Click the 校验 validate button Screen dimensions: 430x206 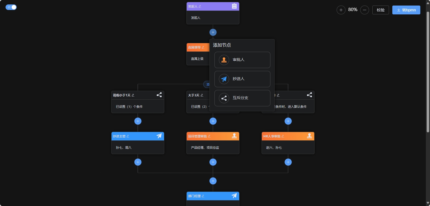click(380, 10)
